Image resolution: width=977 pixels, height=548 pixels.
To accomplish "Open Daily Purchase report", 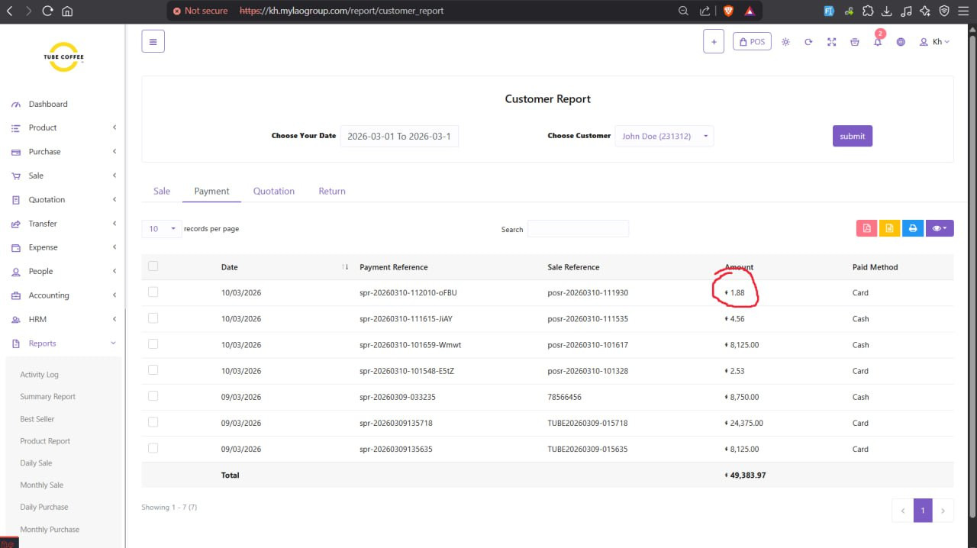I will 44,507.
